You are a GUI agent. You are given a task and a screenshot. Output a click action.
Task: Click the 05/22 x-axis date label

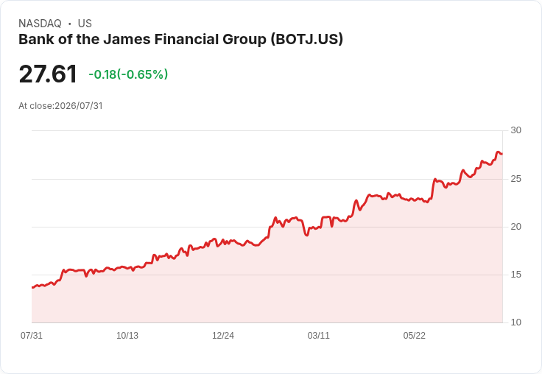414,335
